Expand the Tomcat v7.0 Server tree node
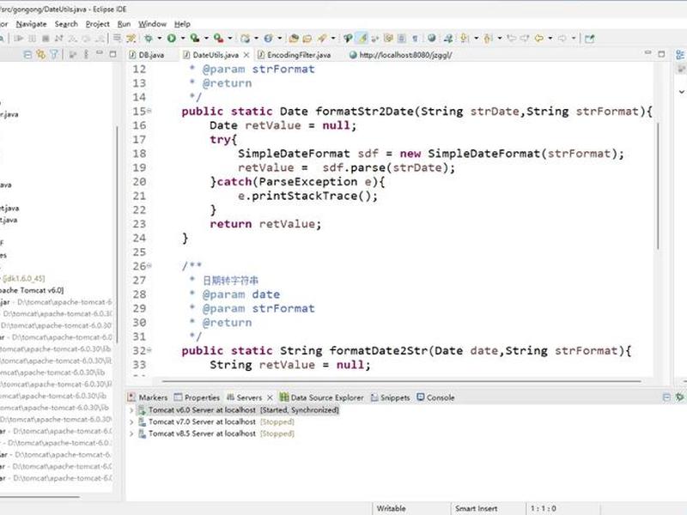The image size is (687, 515). [x=131, y=422]
